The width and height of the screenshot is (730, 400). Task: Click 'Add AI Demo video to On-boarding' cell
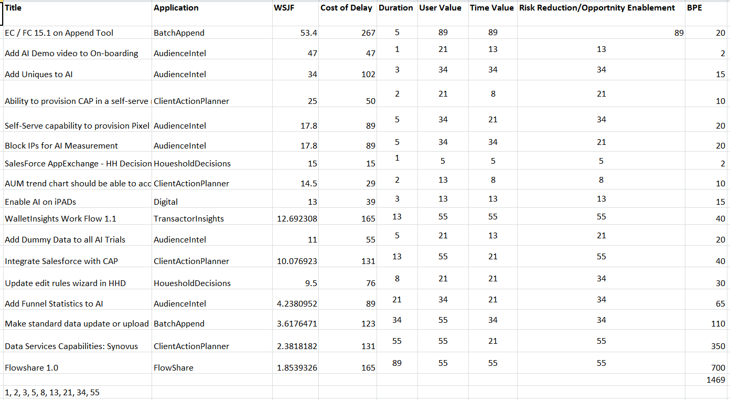point(78,49)
